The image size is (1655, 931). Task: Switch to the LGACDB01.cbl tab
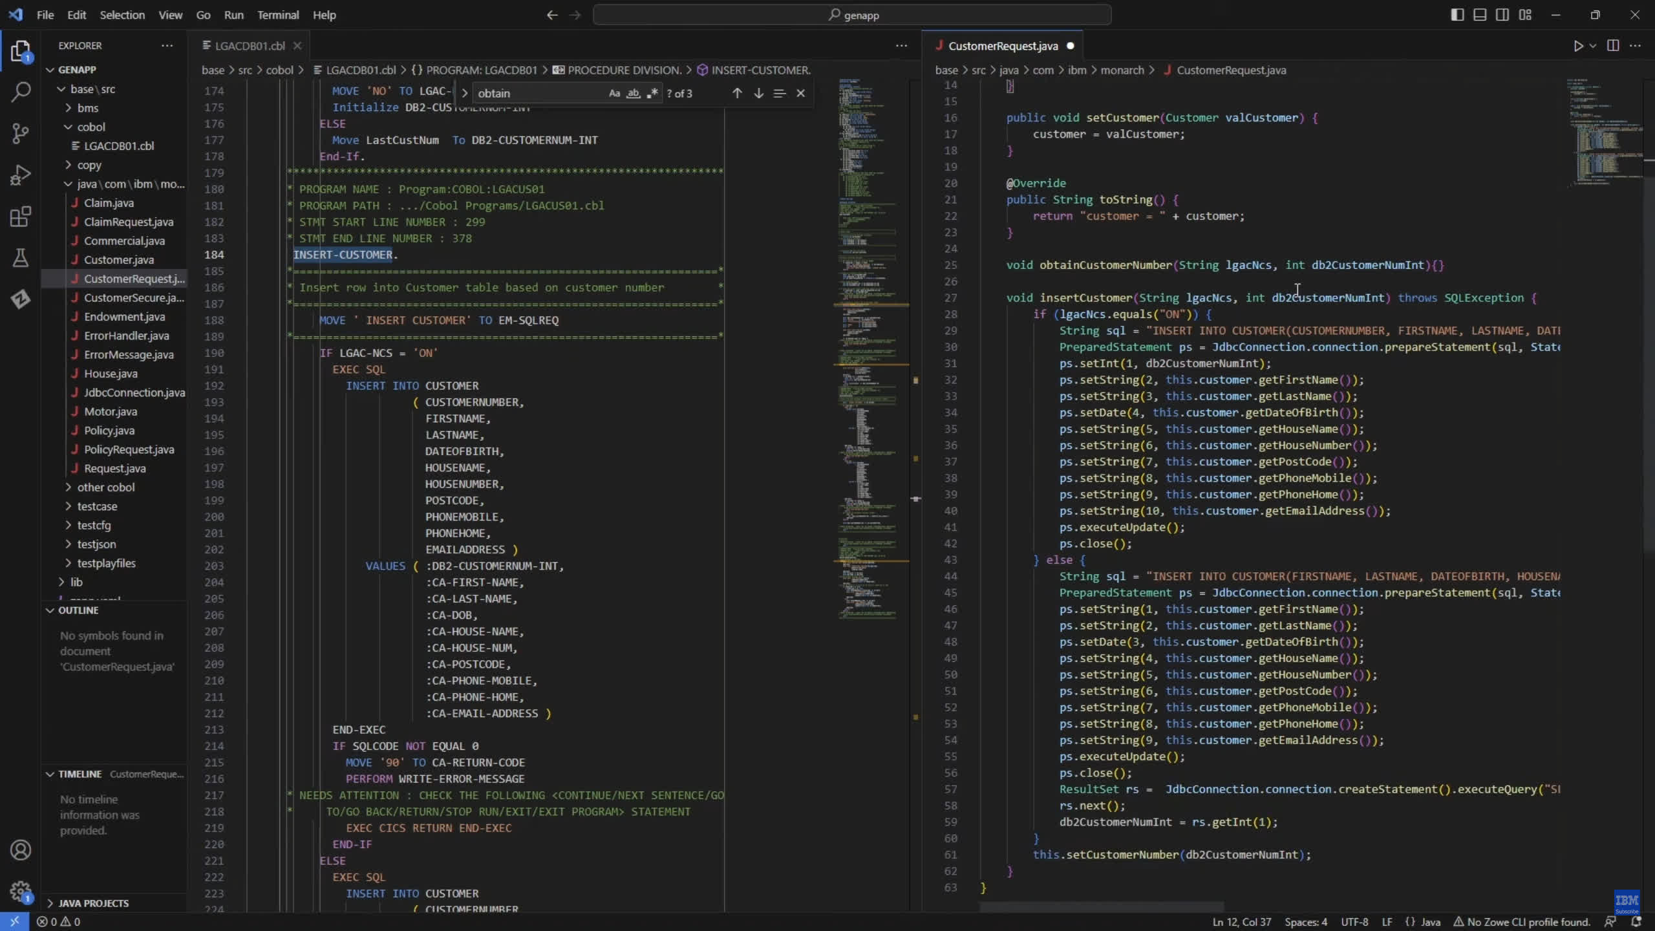pyautogui.click(x=250, y=46)
